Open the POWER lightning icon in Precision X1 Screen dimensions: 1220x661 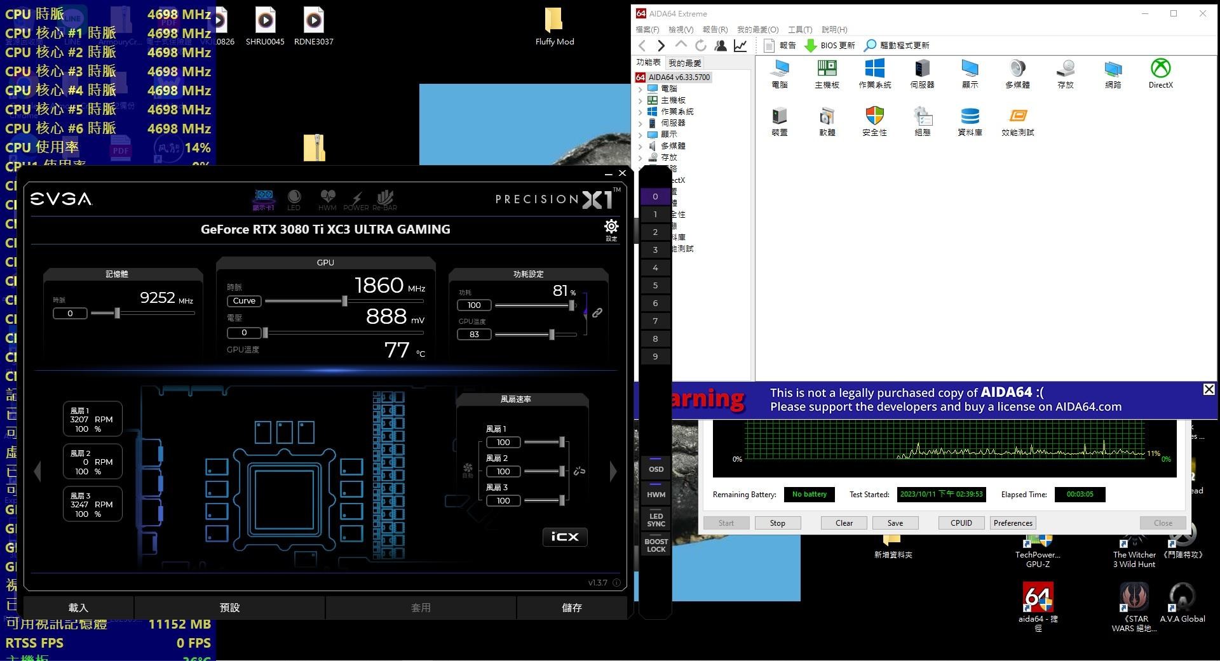pos(356,201)
